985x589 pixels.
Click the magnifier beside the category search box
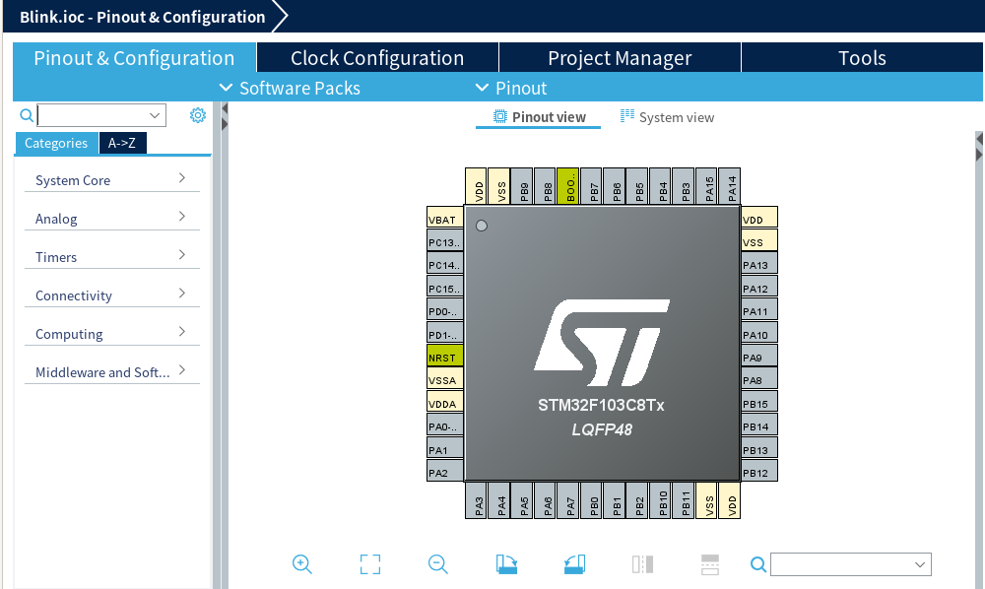pyautogui.click(x=27, y=115)
